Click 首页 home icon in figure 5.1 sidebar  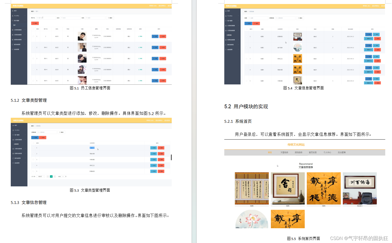pos(13,11)
